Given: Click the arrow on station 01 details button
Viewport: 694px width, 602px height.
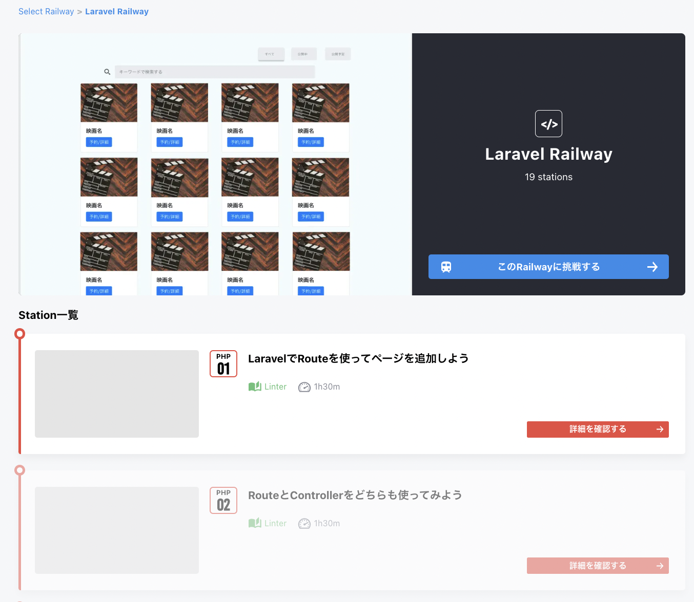Looking at the screenshot, I should coord(660,429).
